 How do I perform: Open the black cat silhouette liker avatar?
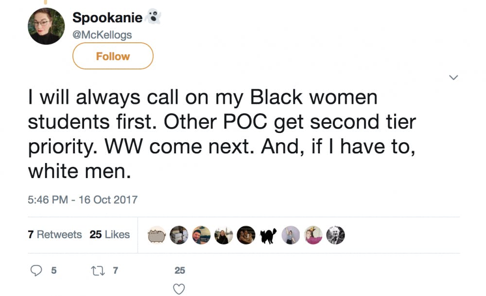[268, 235]
